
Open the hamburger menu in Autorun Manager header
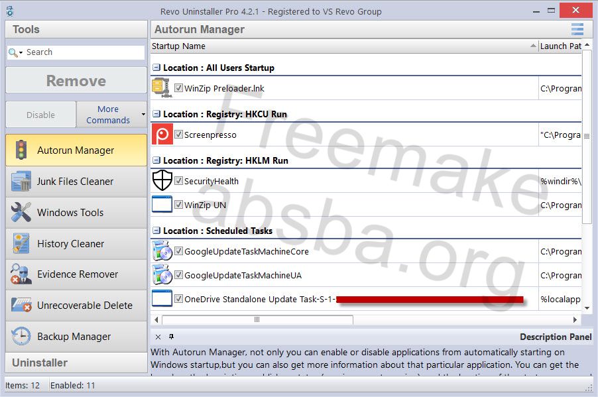[x=577, y=29]
